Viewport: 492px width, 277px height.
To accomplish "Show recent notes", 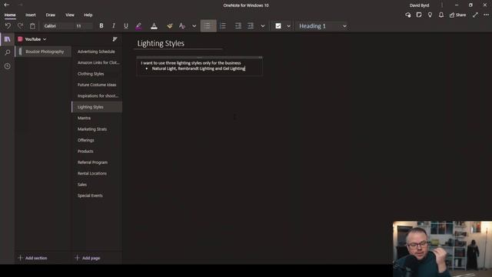I will point(7,66).
